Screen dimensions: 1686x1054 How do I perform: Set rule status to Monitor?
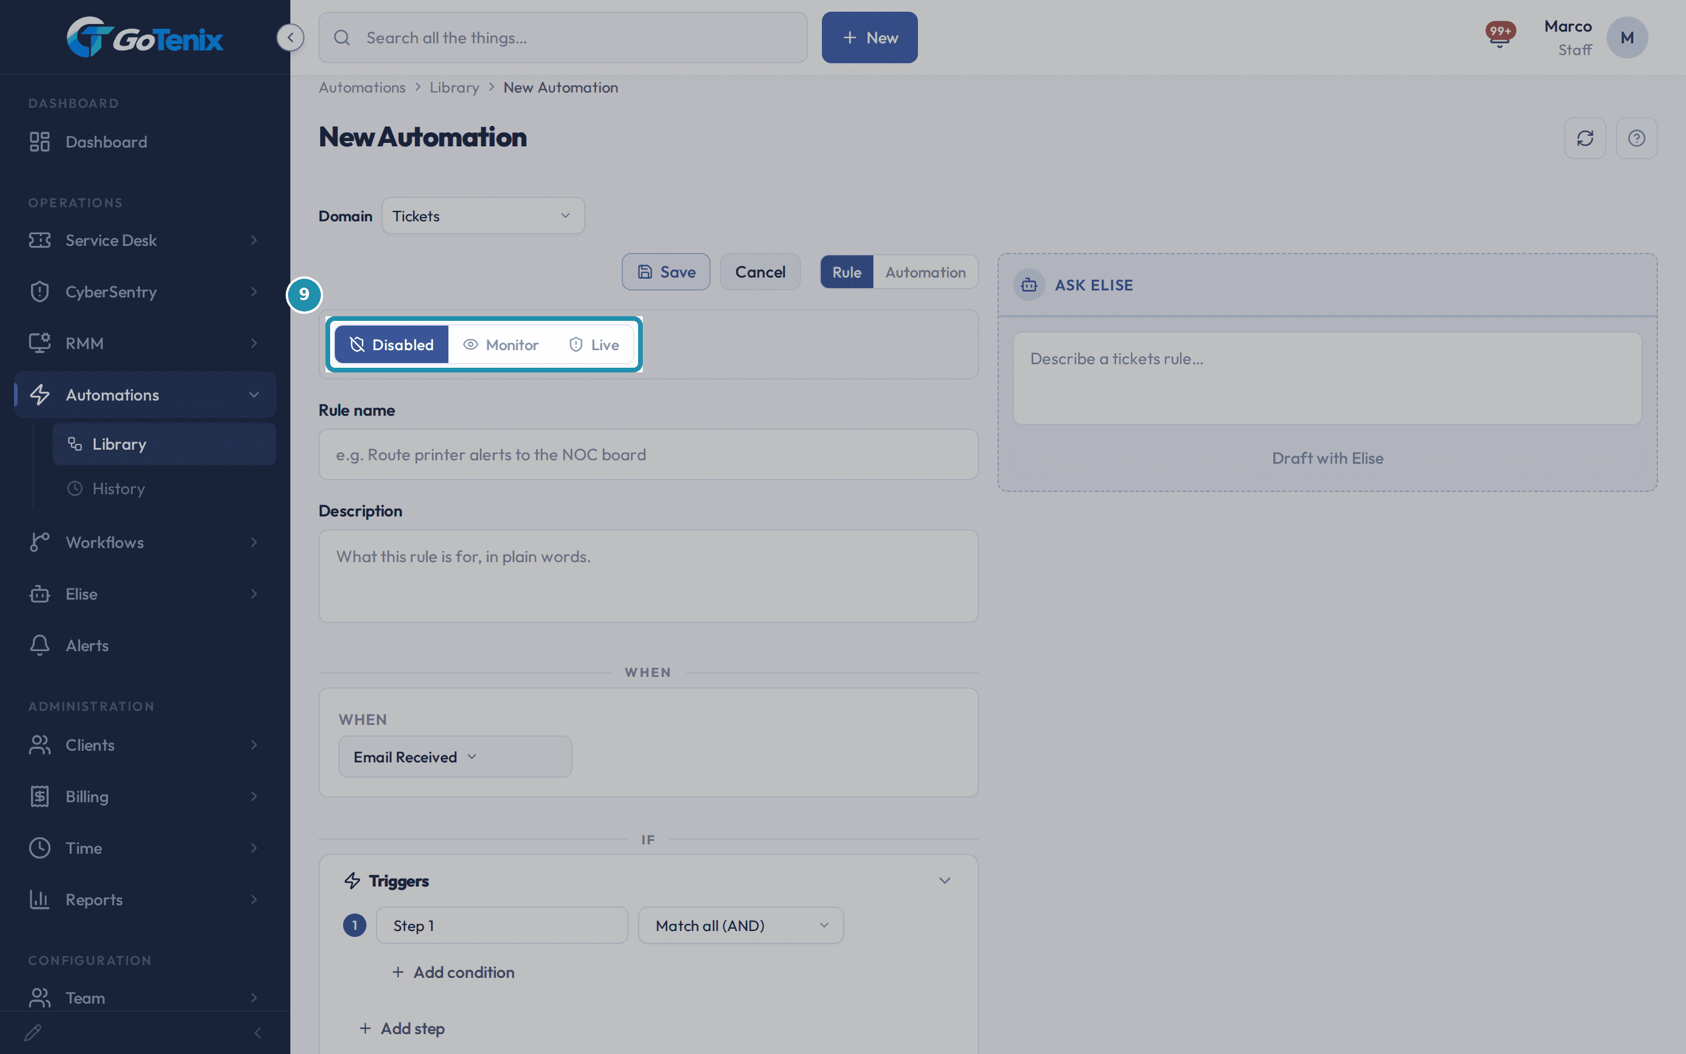[x=501, y=344]
